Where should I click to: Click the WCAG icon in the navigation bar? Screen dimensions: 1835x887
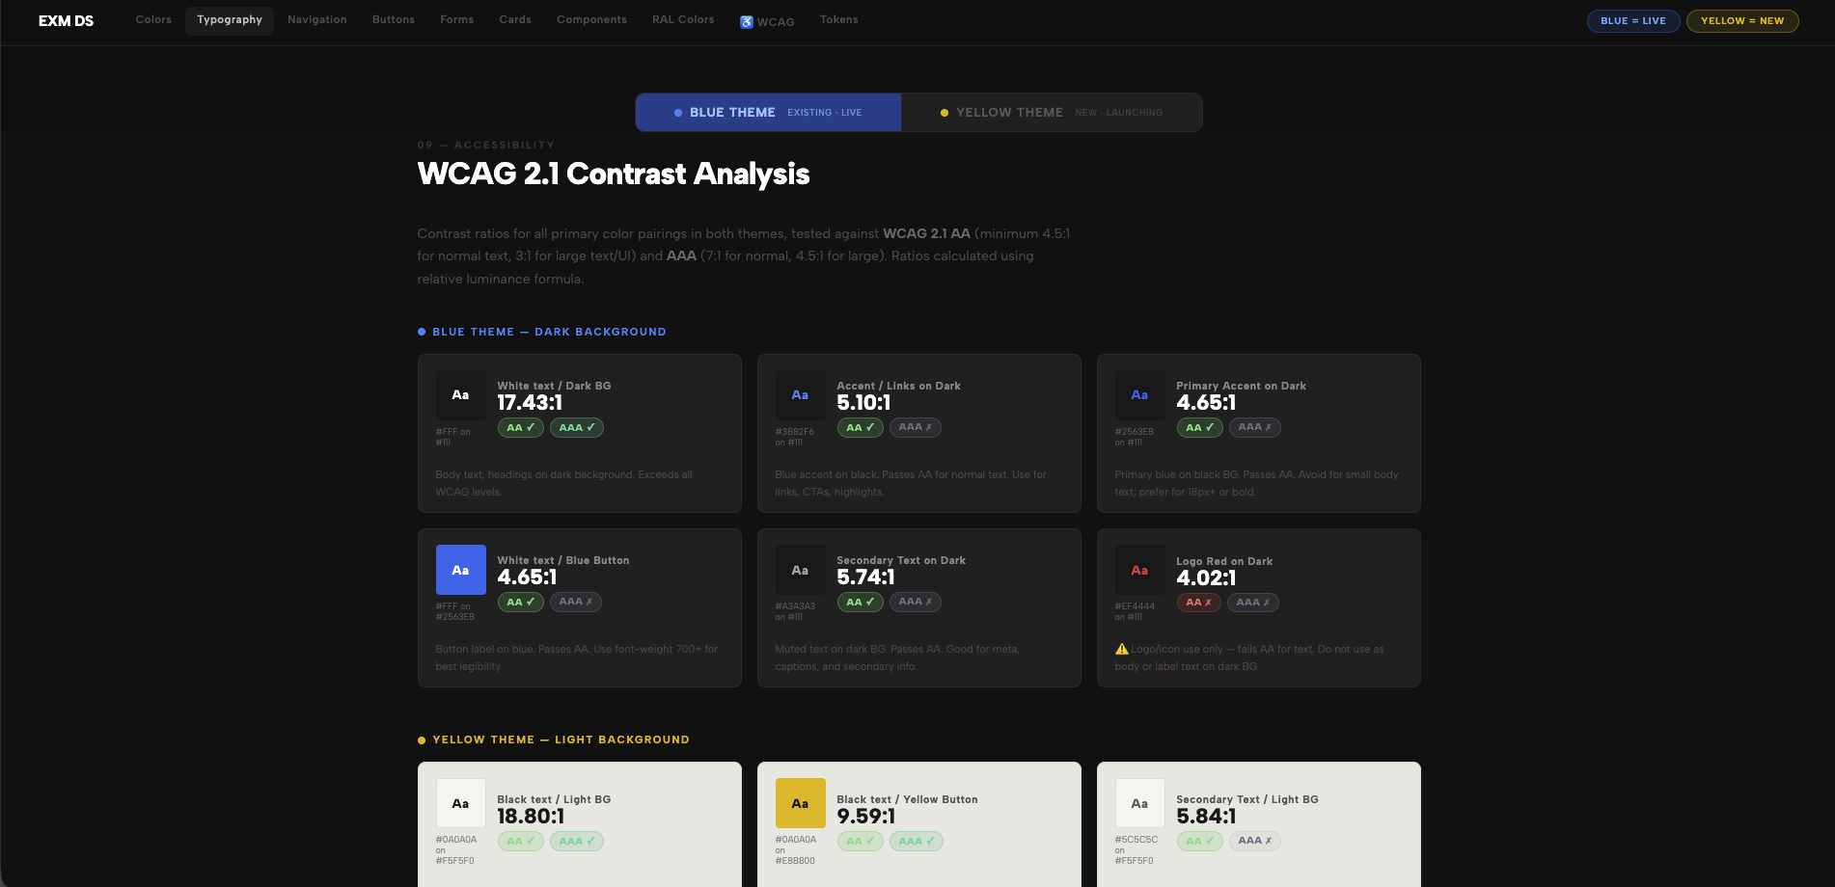coord(746,20)
